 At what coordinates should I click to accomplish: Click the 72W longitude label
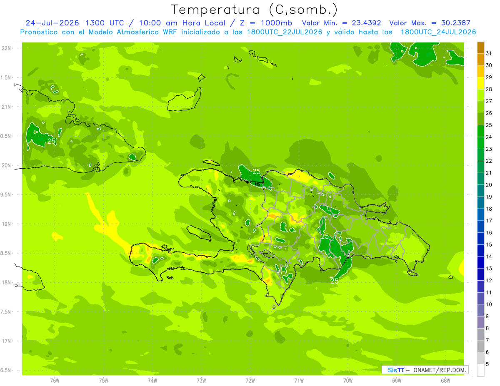click(250, 381)
